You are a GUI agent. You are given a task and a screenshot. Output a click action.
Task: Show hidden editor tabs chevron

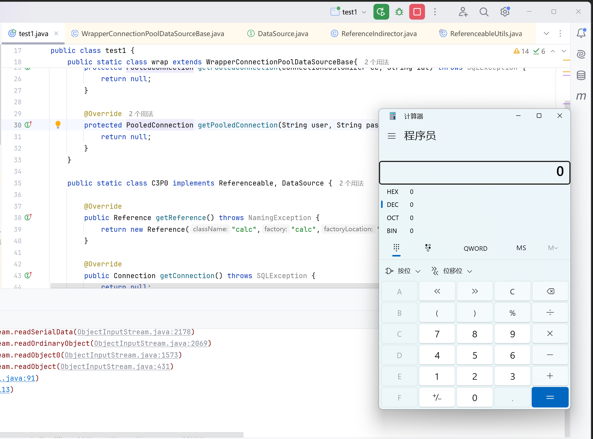tap(546, 33)
